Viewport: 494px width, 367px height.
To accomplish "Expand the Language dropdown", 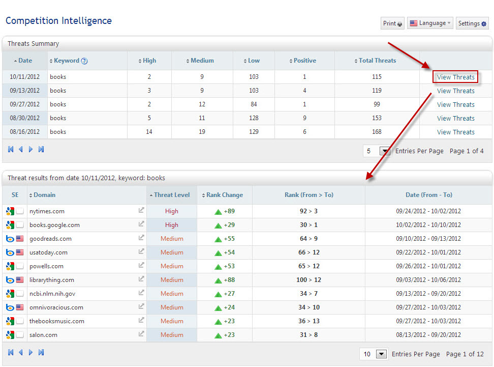I will tap(430, 23).
